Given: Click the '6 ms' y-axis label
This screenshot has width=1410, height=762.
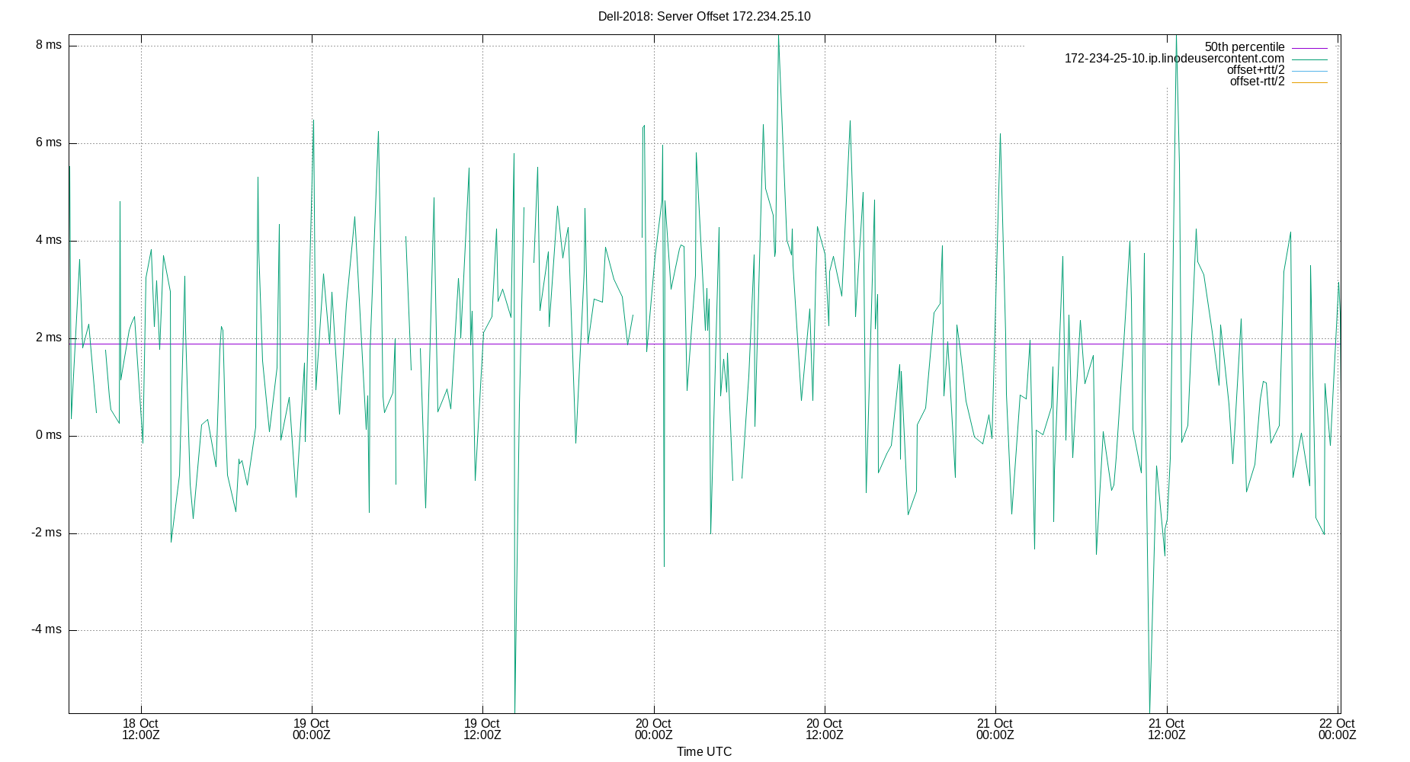Looking at the screenshot, I should coord(49,142).
